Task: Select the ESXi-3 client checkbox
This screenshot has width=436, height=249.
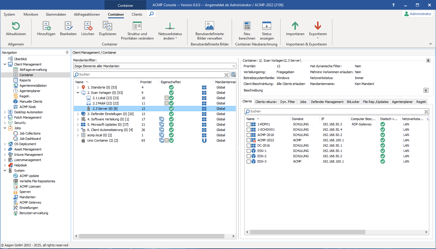Action: click(x=248, y=162)
